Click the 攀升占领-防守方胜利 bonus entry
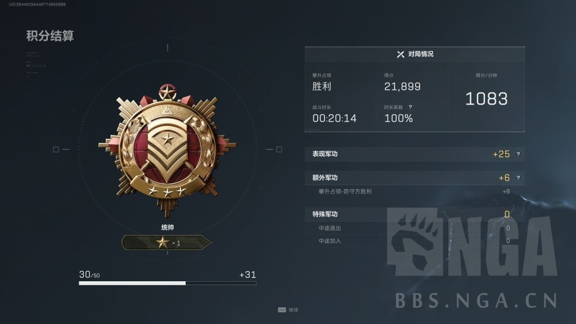 click(345, 191)
